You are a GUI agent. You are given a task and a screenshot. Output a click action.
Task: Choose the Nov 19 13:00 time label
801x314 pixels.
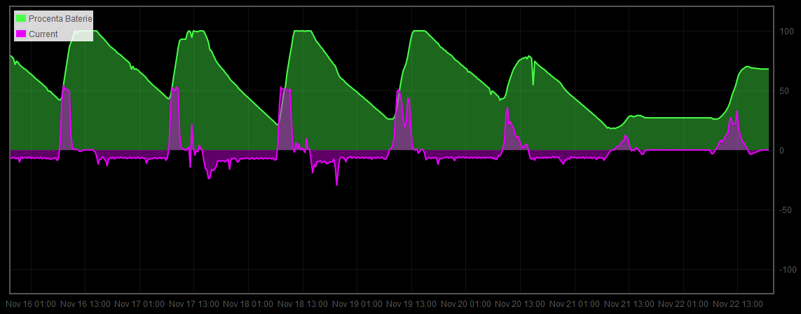(411, 304)
